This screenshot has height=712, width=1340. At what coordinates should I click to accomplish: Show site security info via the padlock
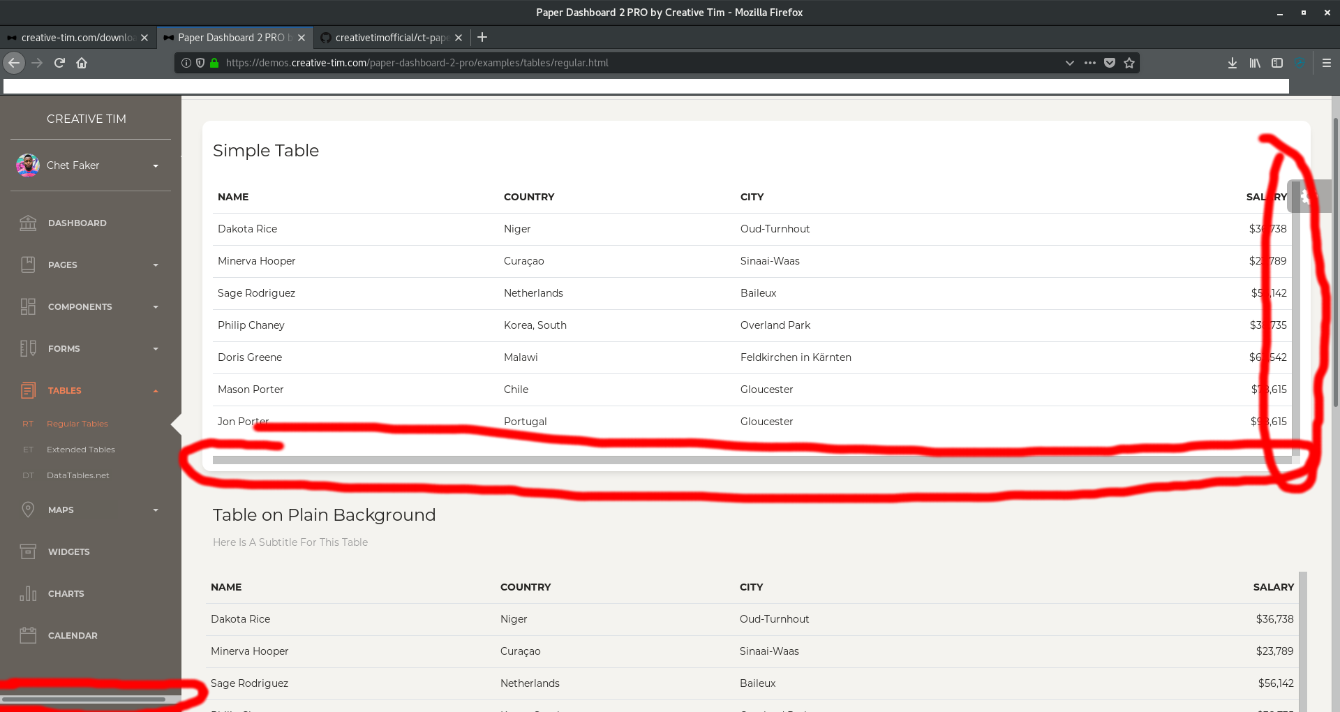(214, 63)
